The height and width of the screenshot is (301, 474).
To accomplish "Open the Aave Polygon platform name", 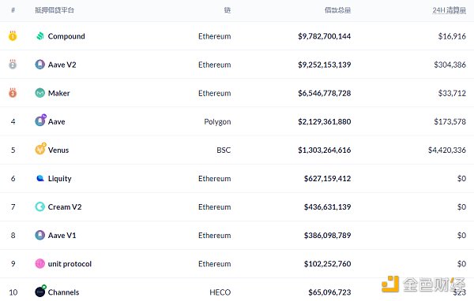I will (x=57, y=121).
